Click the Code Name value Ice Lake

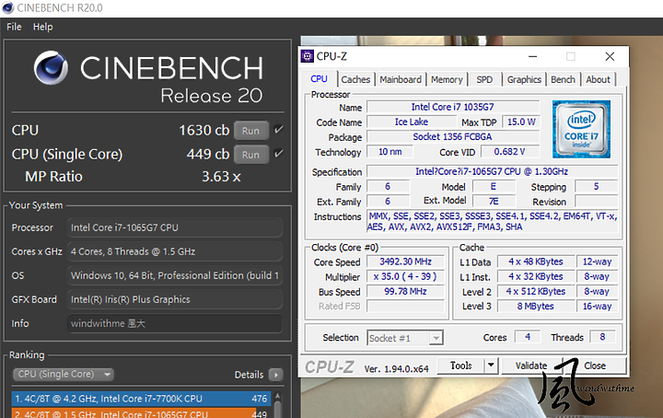pyautogui.click(x=412, y=122)
